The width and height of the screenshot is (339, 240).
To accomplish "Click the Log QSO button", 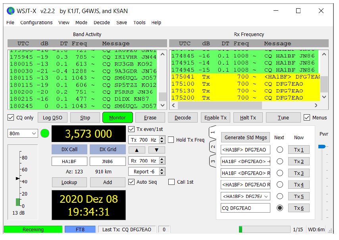I will click(52, 117).
